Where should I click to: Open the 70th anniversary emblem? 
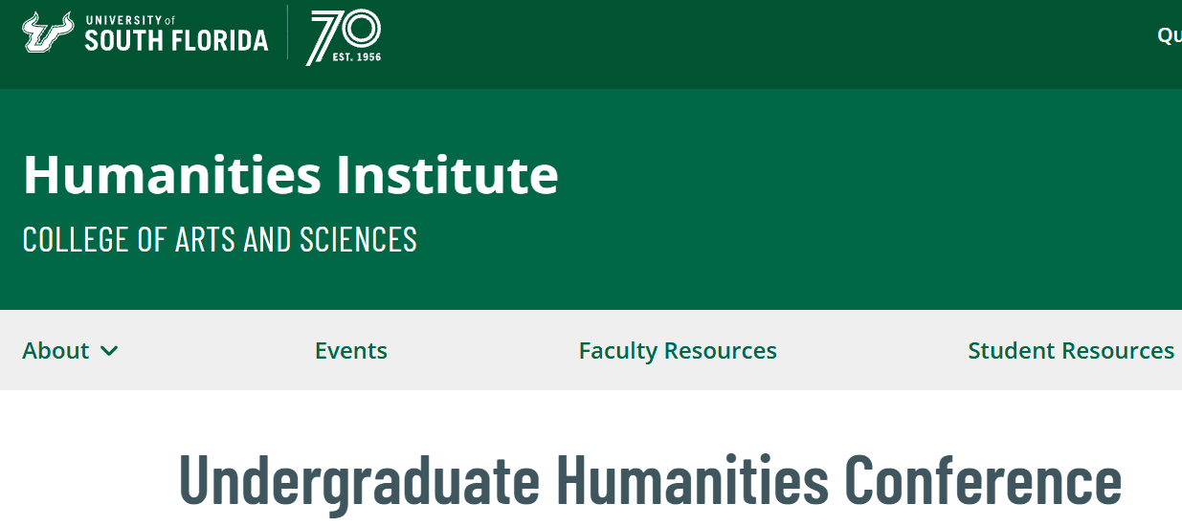(344, 36)
